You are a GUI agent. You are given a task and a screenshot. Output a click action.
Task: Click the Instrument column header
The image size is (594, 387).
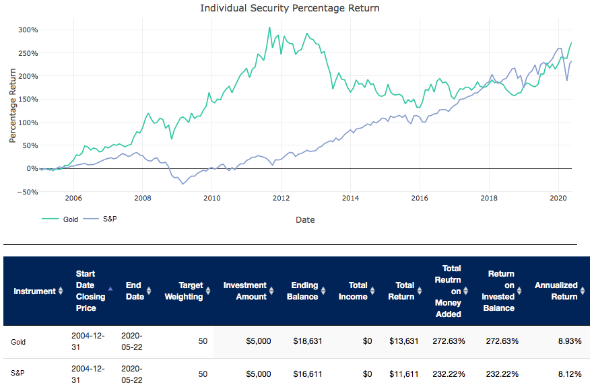tap(34, 291)
